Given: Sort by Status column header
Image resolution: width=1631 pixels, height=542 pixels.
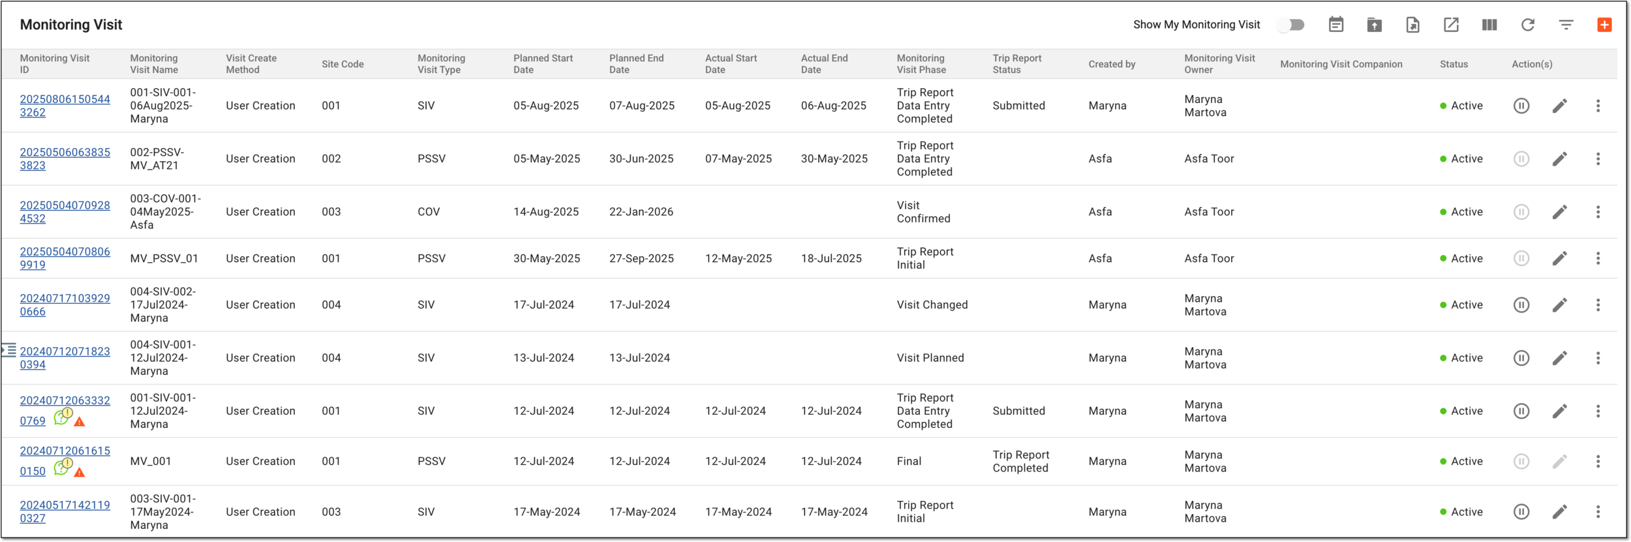Looking at the screenshot, I should pyautogui.click(x=1454, y=64).
